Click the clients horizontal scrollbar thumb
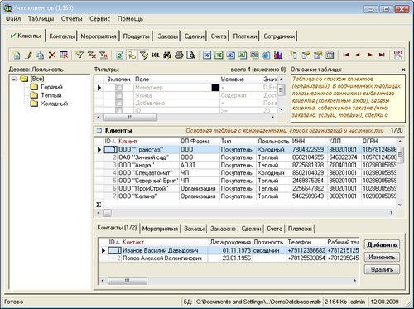 (108, 213)
